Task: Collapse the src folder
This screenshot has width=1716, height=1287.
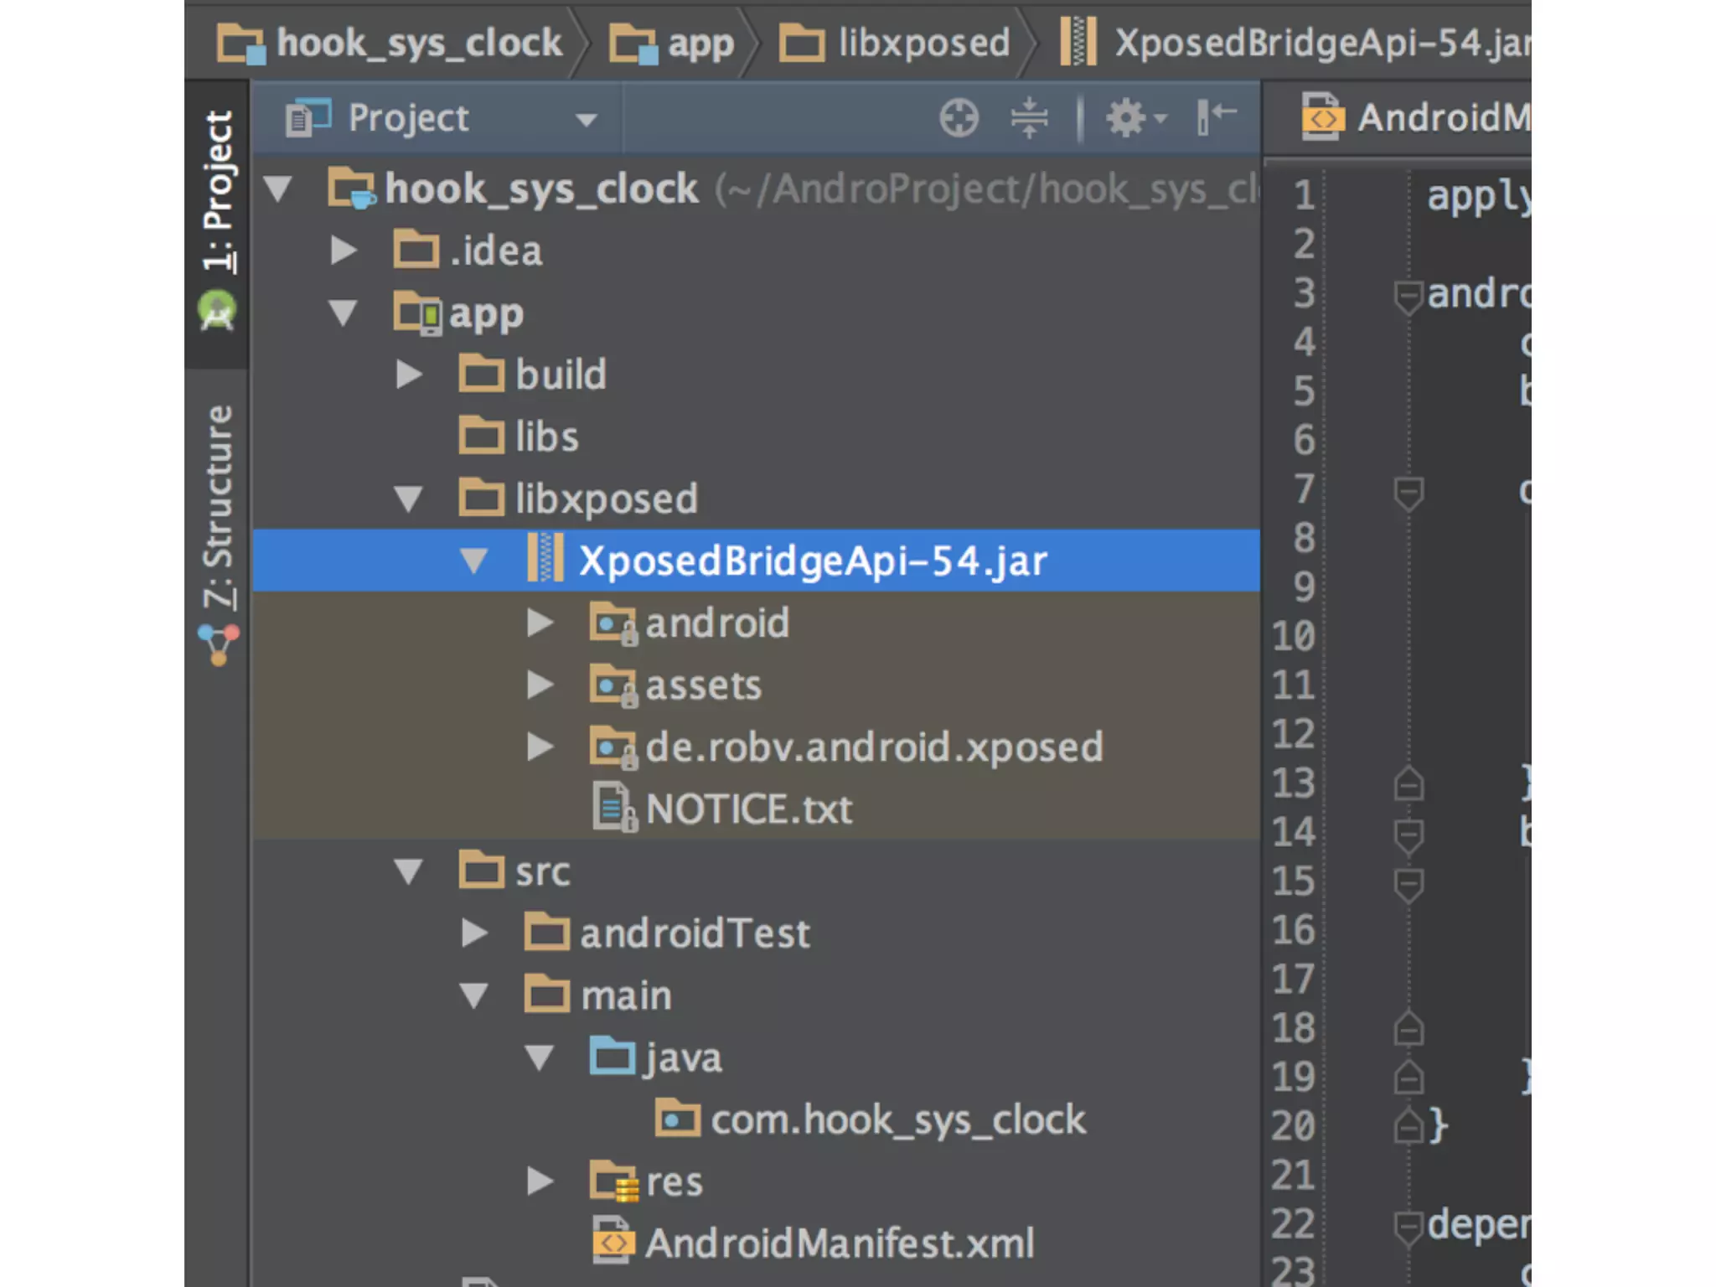Action: [408, 872]
